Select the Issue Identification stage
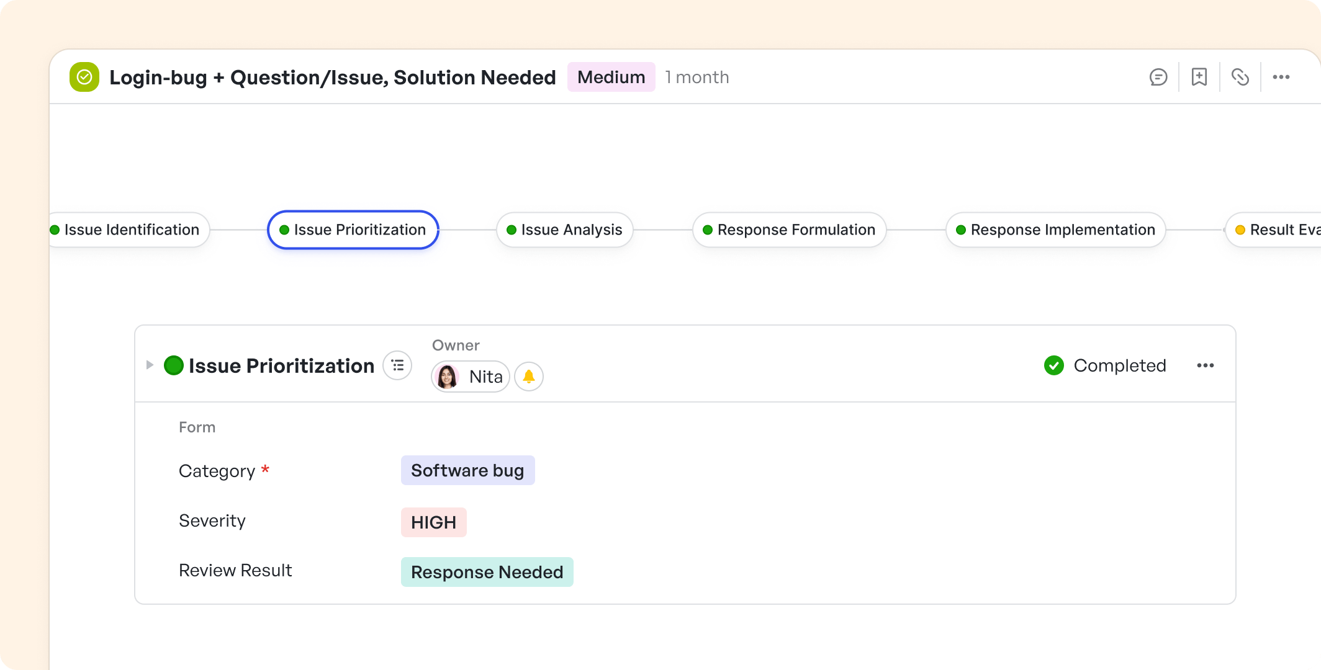Viewport: 1321px width, 670px height. tap(129, 230)
